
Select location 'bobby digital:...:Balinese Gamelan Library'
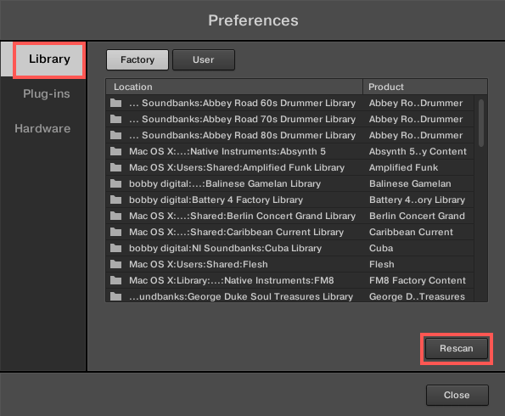coord(225,183)
